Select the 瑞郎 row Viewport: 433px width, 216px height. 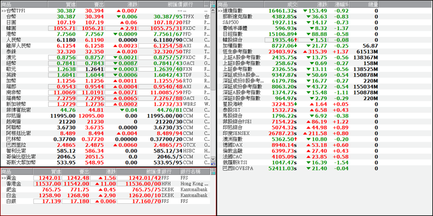click(105, 87)
